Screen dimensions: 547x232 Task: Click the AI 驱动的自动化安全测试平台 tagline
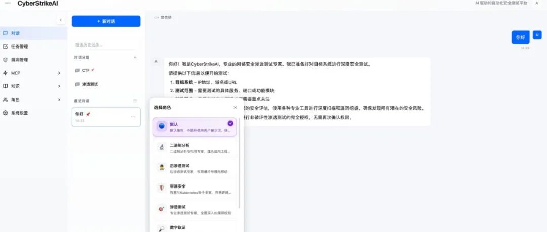(x=501, y=3)
